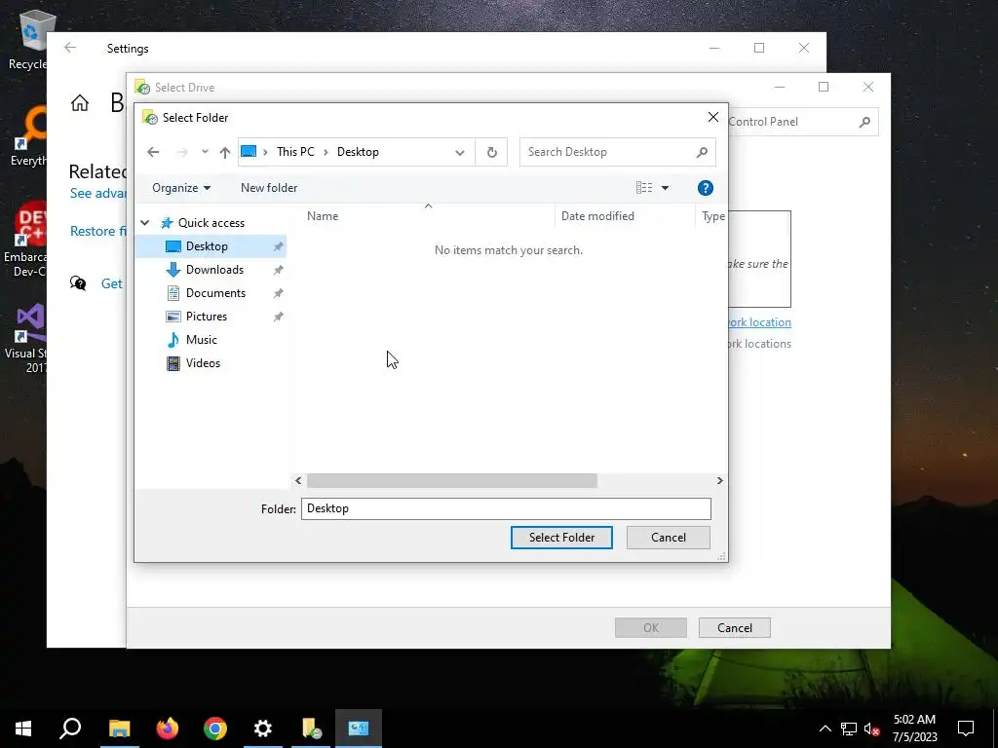Change view layout icon
This screenshot has height=748, width=998.
[x=644, y=188]
